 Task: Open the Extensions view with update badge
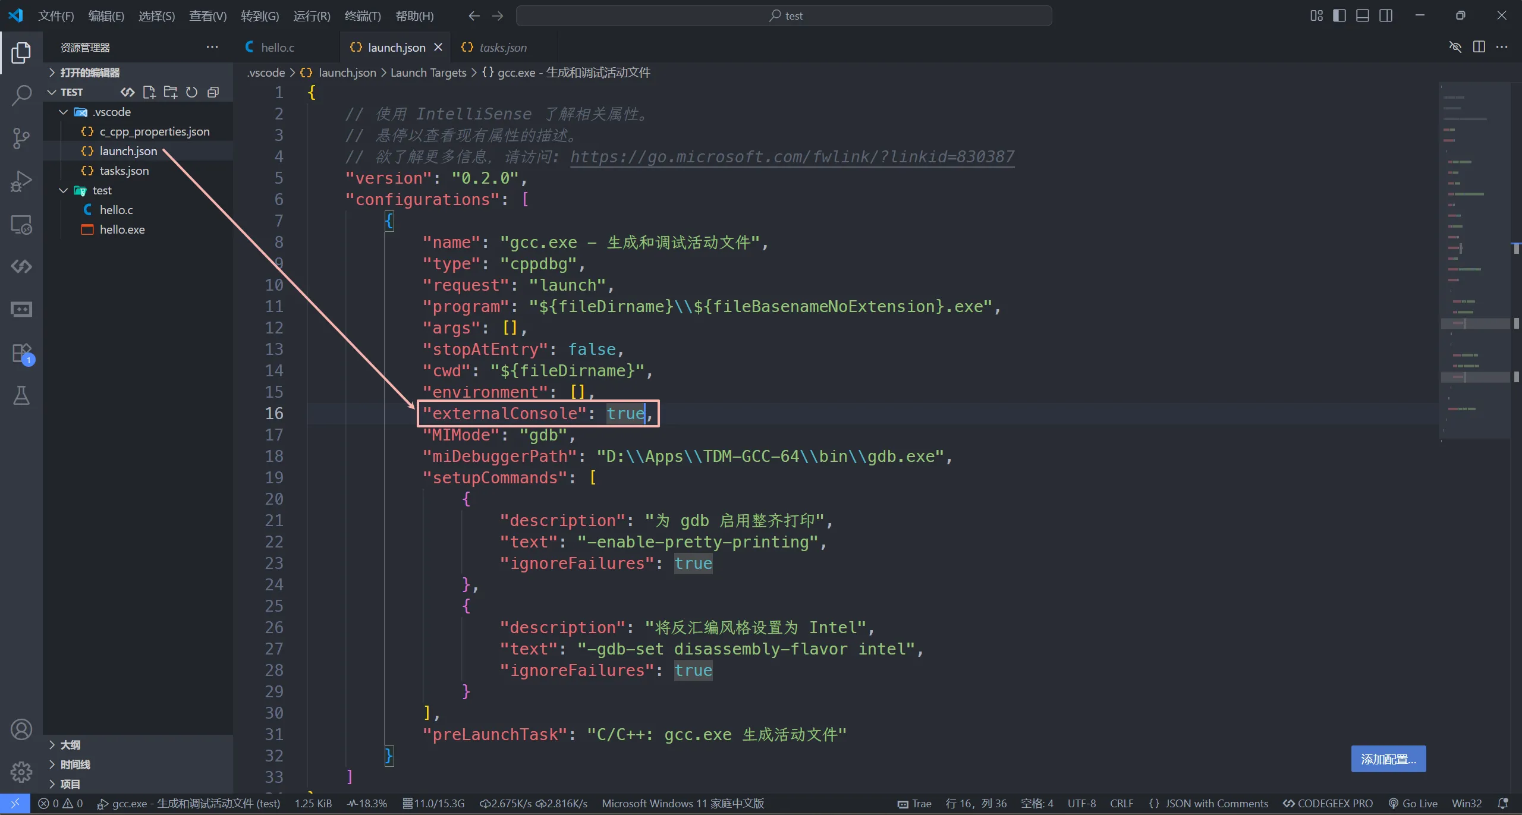(22, 353)
